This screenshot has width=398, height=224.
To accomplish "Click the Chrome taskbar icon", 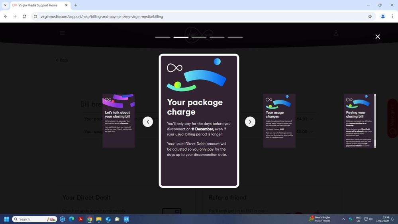I will coord(90,219).
